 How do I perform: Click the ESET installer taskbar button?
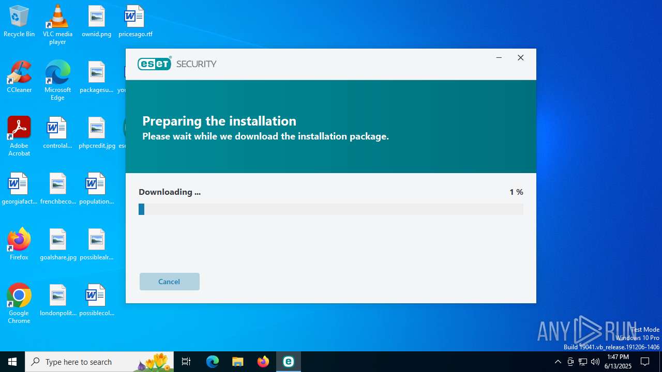(289, 362)
